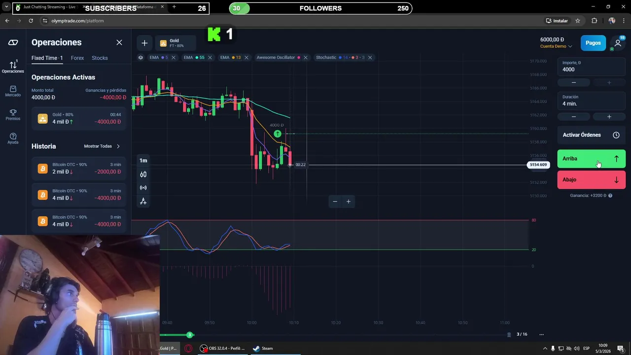Change the 1m chart timeframe
The width and height of the screenshot is (631, 355).
pyautogui.click(x=143, y=160)
